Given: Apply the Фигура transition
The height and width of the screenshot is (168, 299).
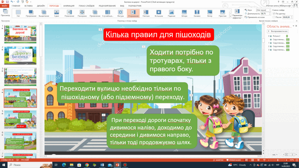Looking at the screenshot, I should pyautogui.click(x=120, y=13).
